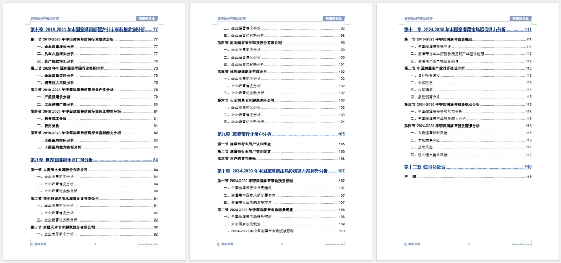561x263 pixels.
Task: Select 第一节 大禹节水集团股份有限公司 entry
Action: 94,170
